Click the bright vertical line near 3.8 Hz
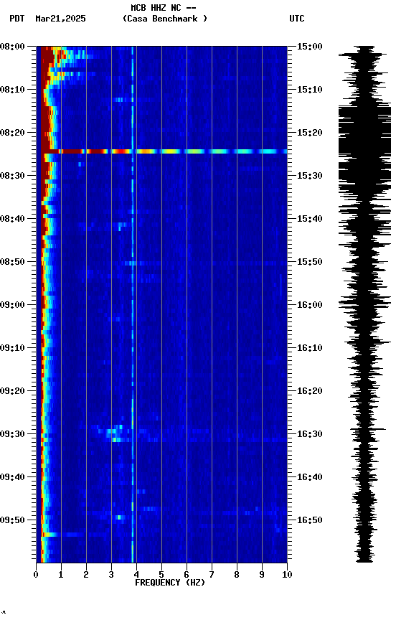Screen dimensions: 396x620 pyautogui.click(x=133, y=304)
